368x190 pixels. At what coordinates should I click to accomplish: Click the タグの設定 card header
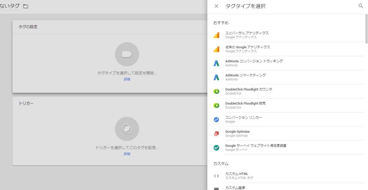110,27
